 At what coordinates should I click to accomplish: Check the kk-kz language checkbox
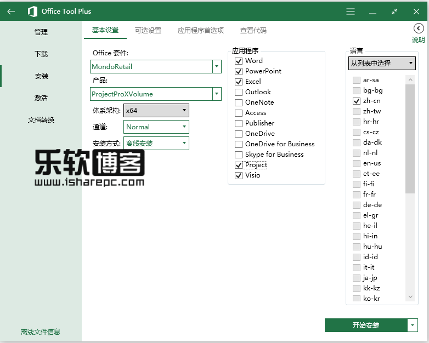(356, 288)
